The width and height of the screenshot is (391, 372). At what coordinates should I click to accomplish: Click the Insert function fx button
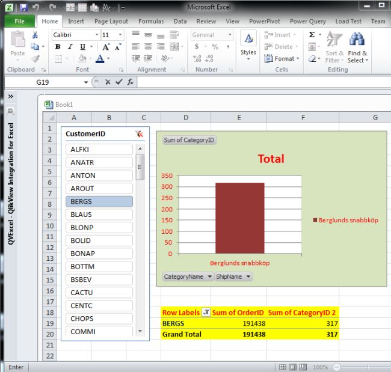[130, 82]
